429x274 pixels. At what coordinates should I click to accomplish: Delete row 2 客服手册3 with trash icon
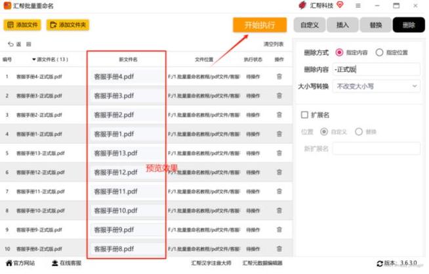(x=279, y=96)
